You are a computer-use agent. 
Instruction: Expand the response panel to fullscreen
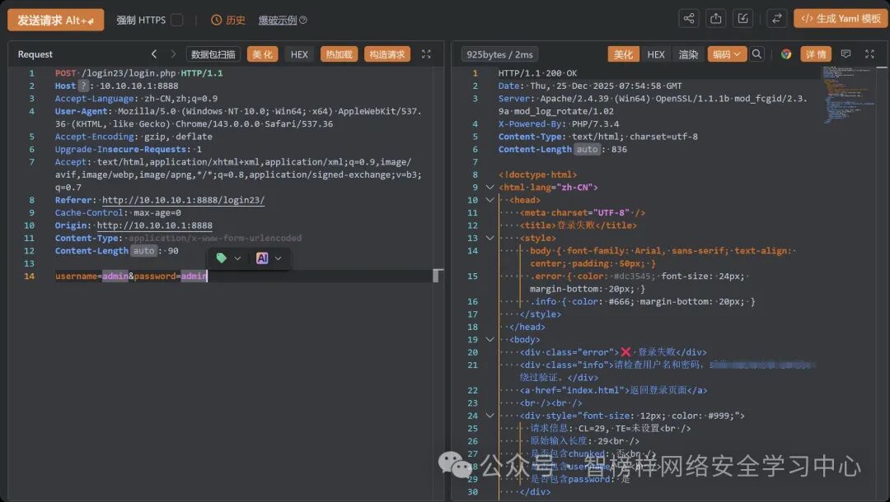pyautogui.click(x=869, y=53)
